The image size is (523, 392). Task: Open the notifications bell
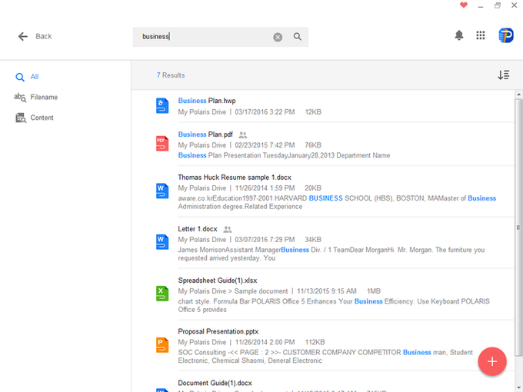pos(459,35)
